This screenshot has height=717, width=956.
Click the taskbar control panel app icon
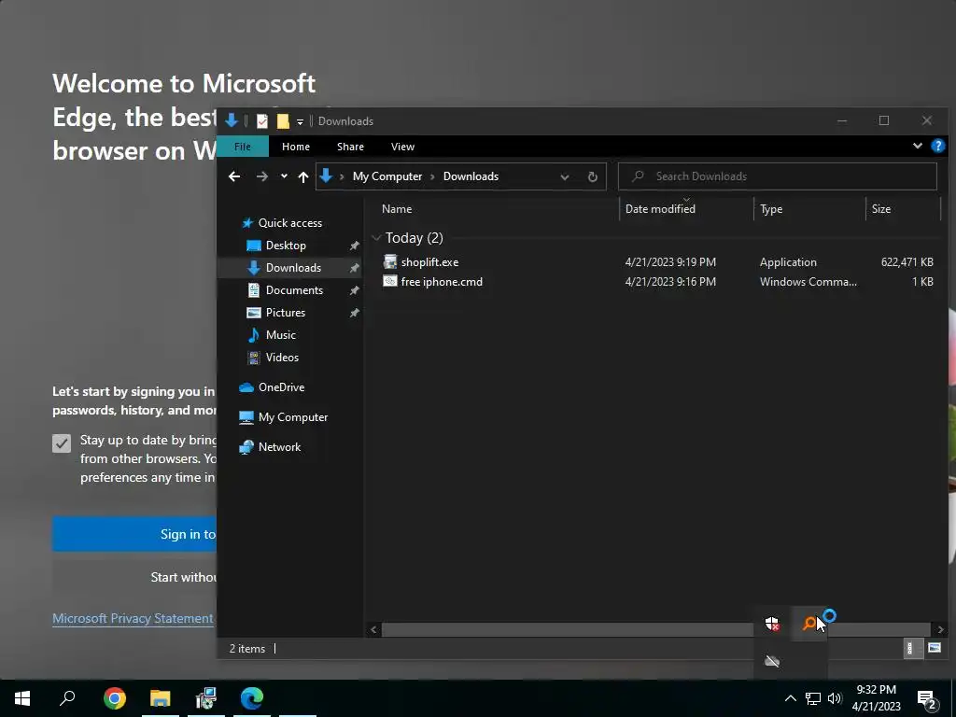206,698
